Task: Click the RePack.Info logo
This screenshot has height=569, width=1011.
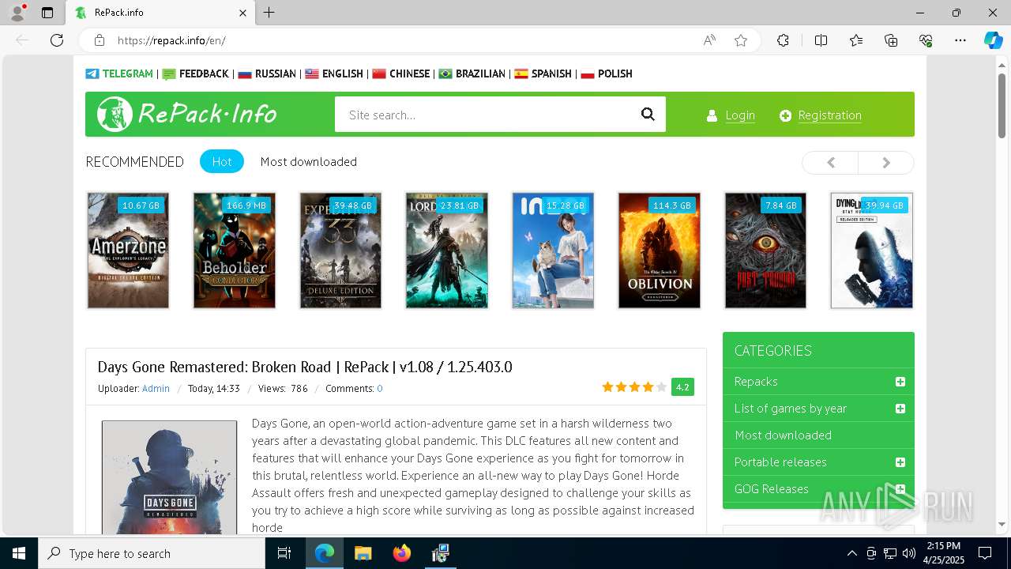Action: point(187,114)
